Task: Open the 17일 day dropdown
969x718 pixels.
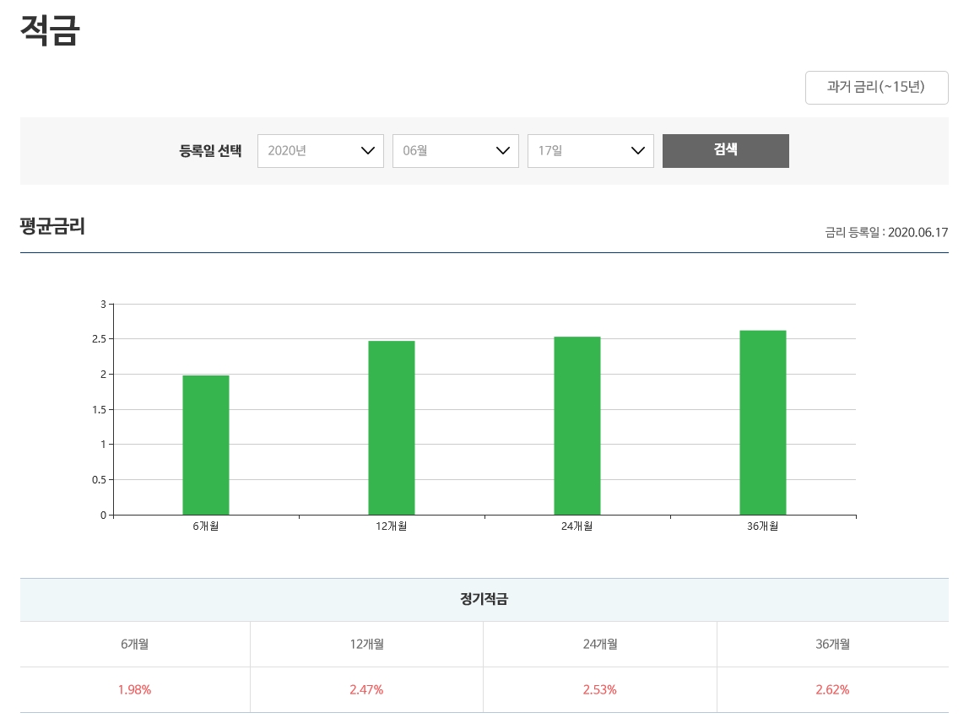Action: pyautogui.click(x=590, y=151)
